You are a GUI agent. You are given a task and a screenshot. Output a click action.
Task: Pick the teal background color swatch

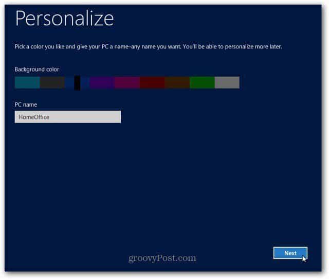coord(27,82)
